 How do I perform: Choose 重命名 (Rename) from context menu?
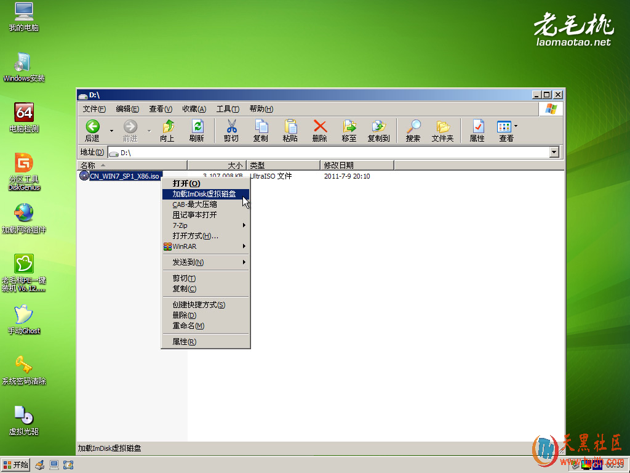tap(188, 326)
